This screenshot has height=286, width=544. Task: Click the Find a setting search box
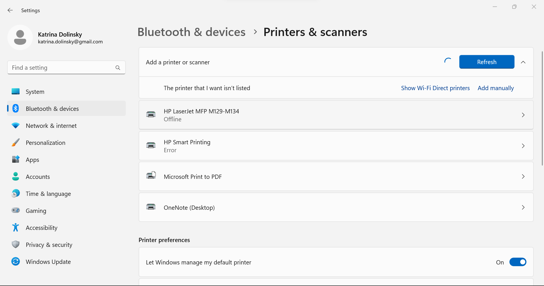click(x=66, y=68)
